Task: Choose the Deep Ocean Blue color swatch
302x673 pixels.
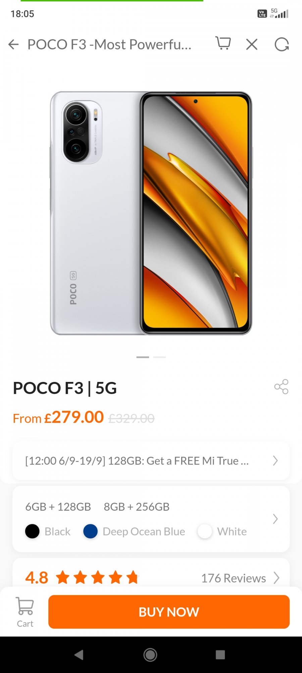Action: tap(90, 532)
